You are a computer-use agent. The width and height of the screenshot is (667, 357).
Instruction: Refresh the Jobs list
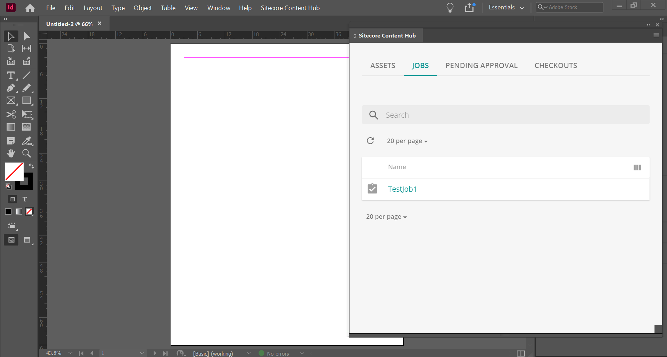[x=370, y=140]
